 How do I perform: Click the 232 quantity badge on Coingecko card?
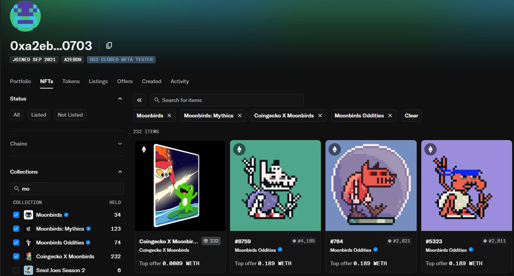coord(212,241)
